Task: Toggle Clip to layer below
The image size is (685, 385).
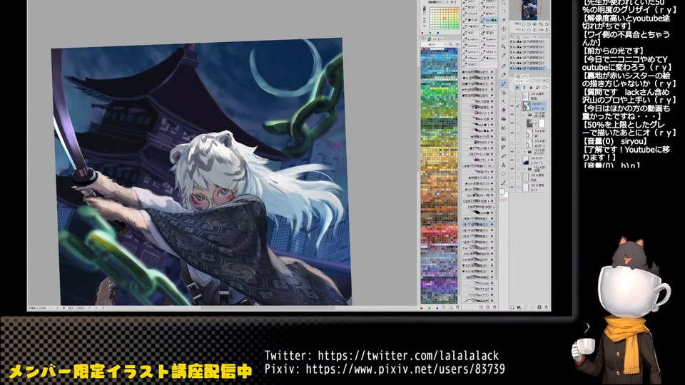Action: pos(517,87)
